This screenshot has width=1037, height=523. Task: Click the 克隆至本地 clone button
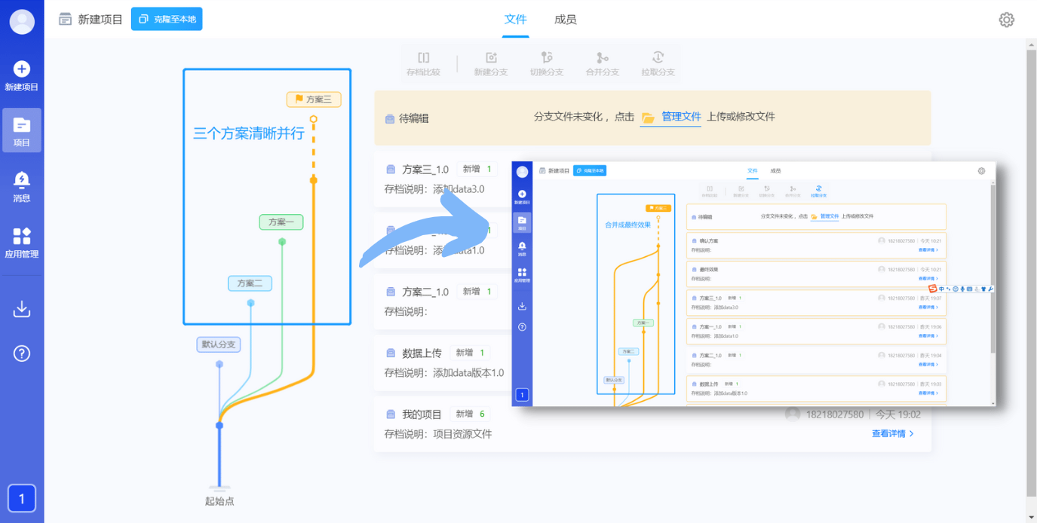pyautogui.click(x=166, y=20)
